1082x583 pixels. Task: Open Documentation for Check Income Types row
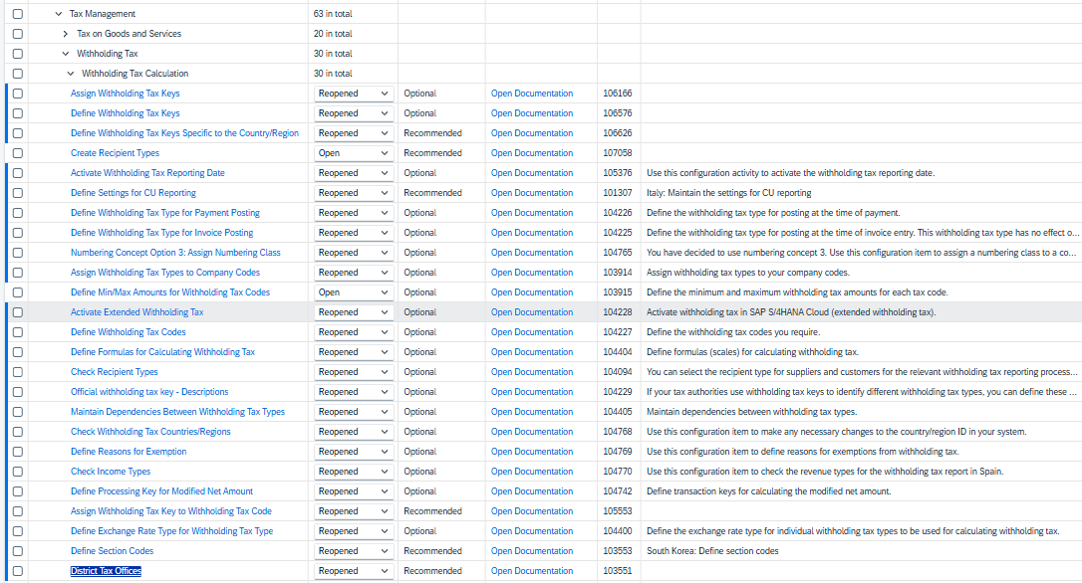point(532,472)
